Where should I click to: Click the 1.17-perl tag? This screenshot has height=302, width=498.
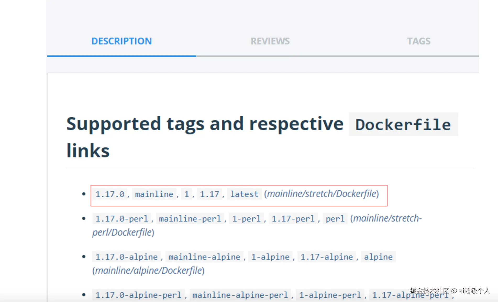(293, 219)
